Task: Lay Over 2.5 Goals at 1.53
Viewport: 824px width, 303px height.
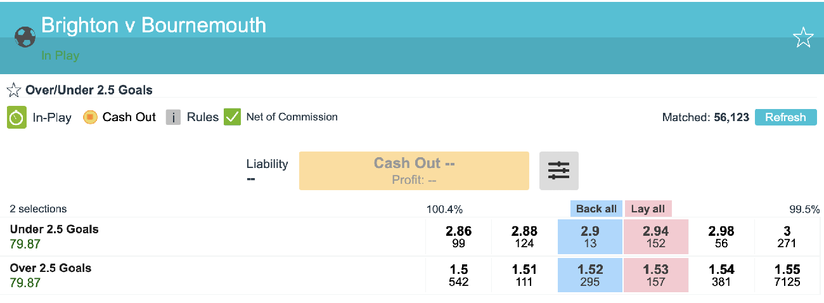Action: (655, 275)
